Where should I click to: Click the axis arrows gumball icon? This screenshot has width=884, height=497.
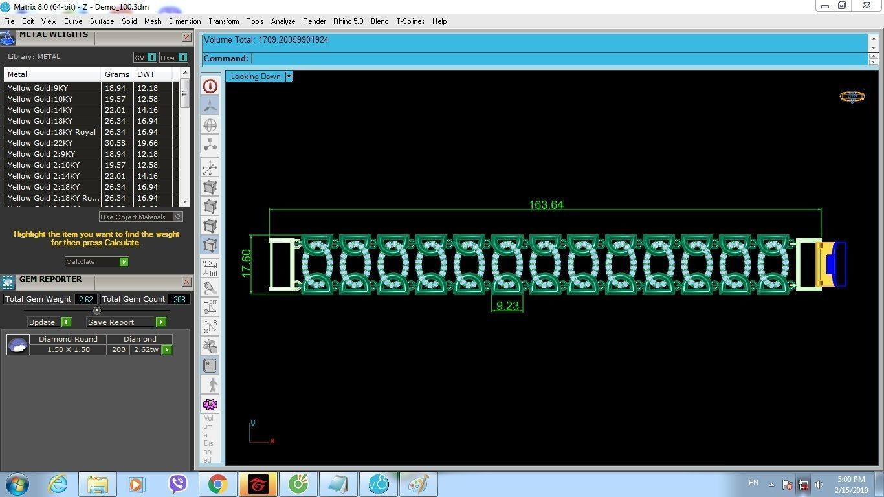point(210,168)
